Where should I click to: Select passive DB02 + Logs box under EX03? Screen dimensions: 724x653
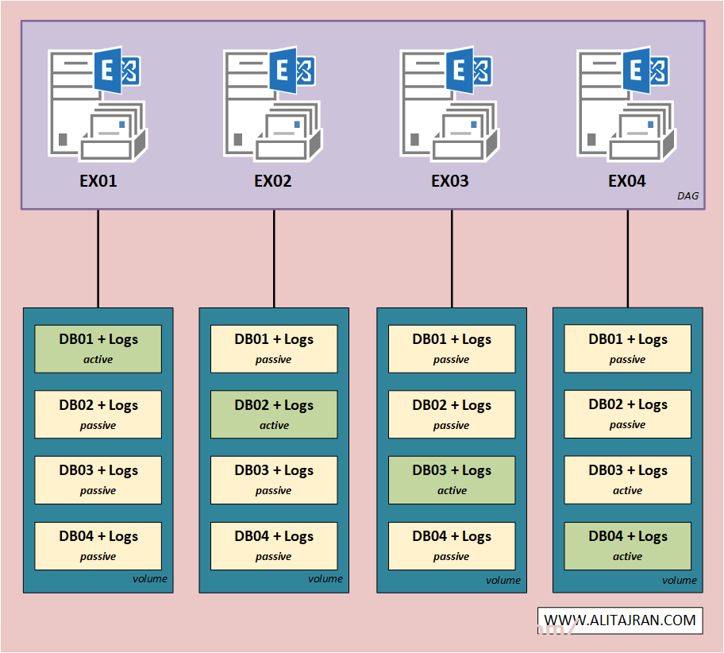coord(452,415)
